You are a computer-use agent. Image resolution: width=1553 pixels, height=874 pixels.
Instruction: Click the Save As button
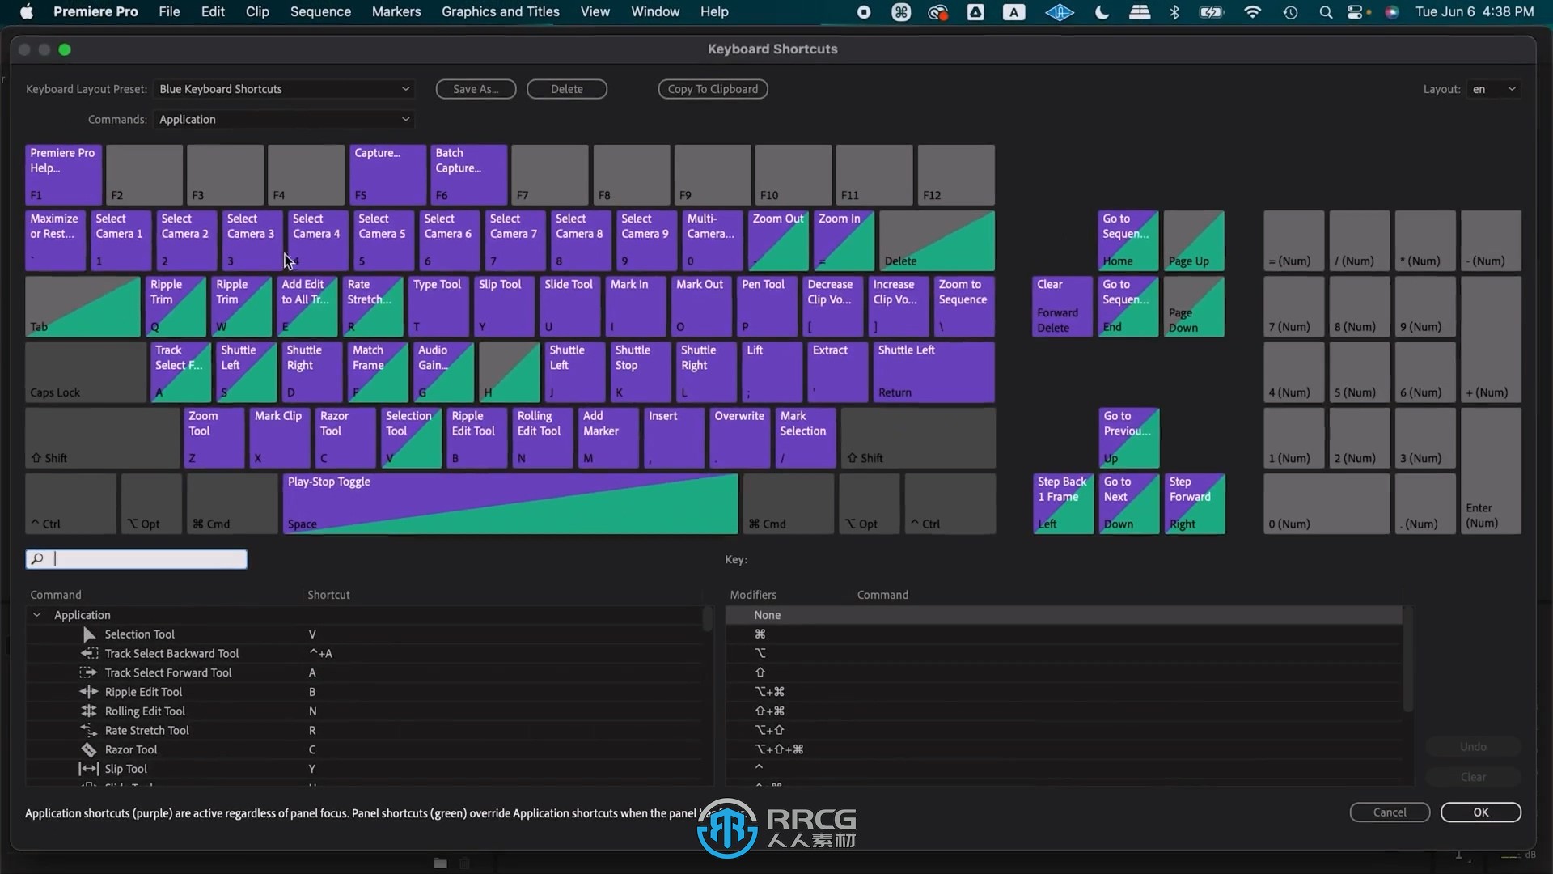476,88
